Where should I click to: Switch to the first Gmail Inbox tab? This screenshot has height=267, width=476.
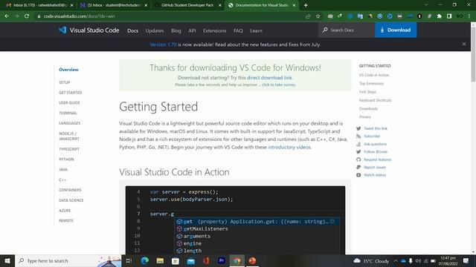point(39,5)
